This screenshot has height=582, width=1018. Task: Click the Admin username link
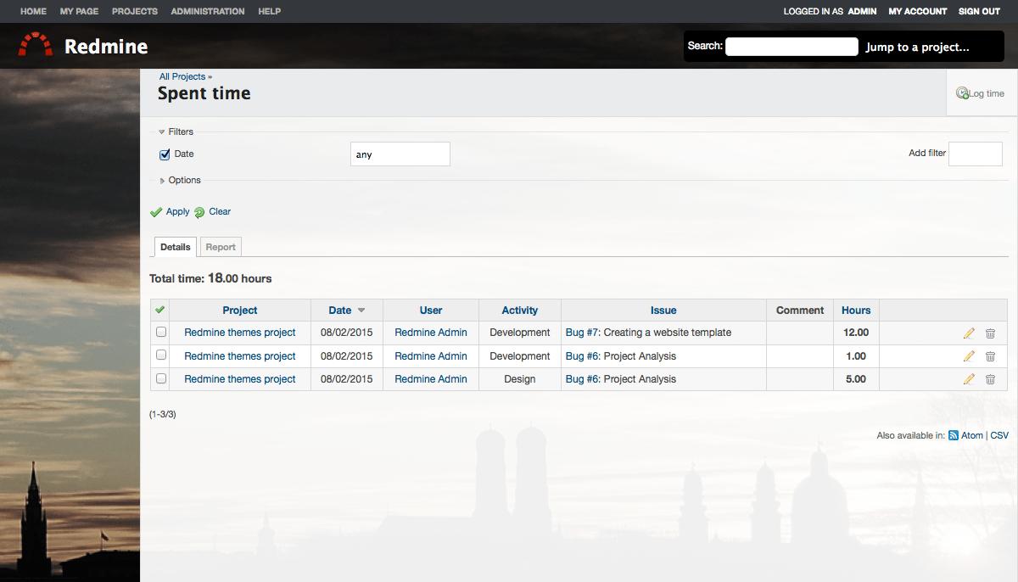click(863, 11)
